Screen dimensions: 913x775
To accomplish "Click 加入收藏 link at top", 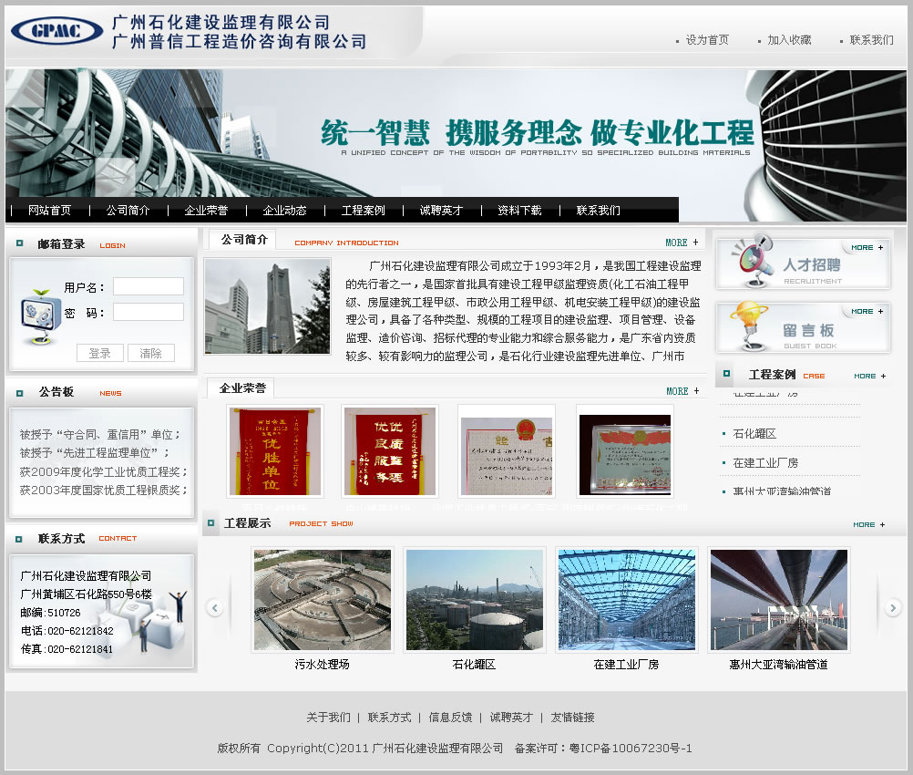I will (789, 39).
